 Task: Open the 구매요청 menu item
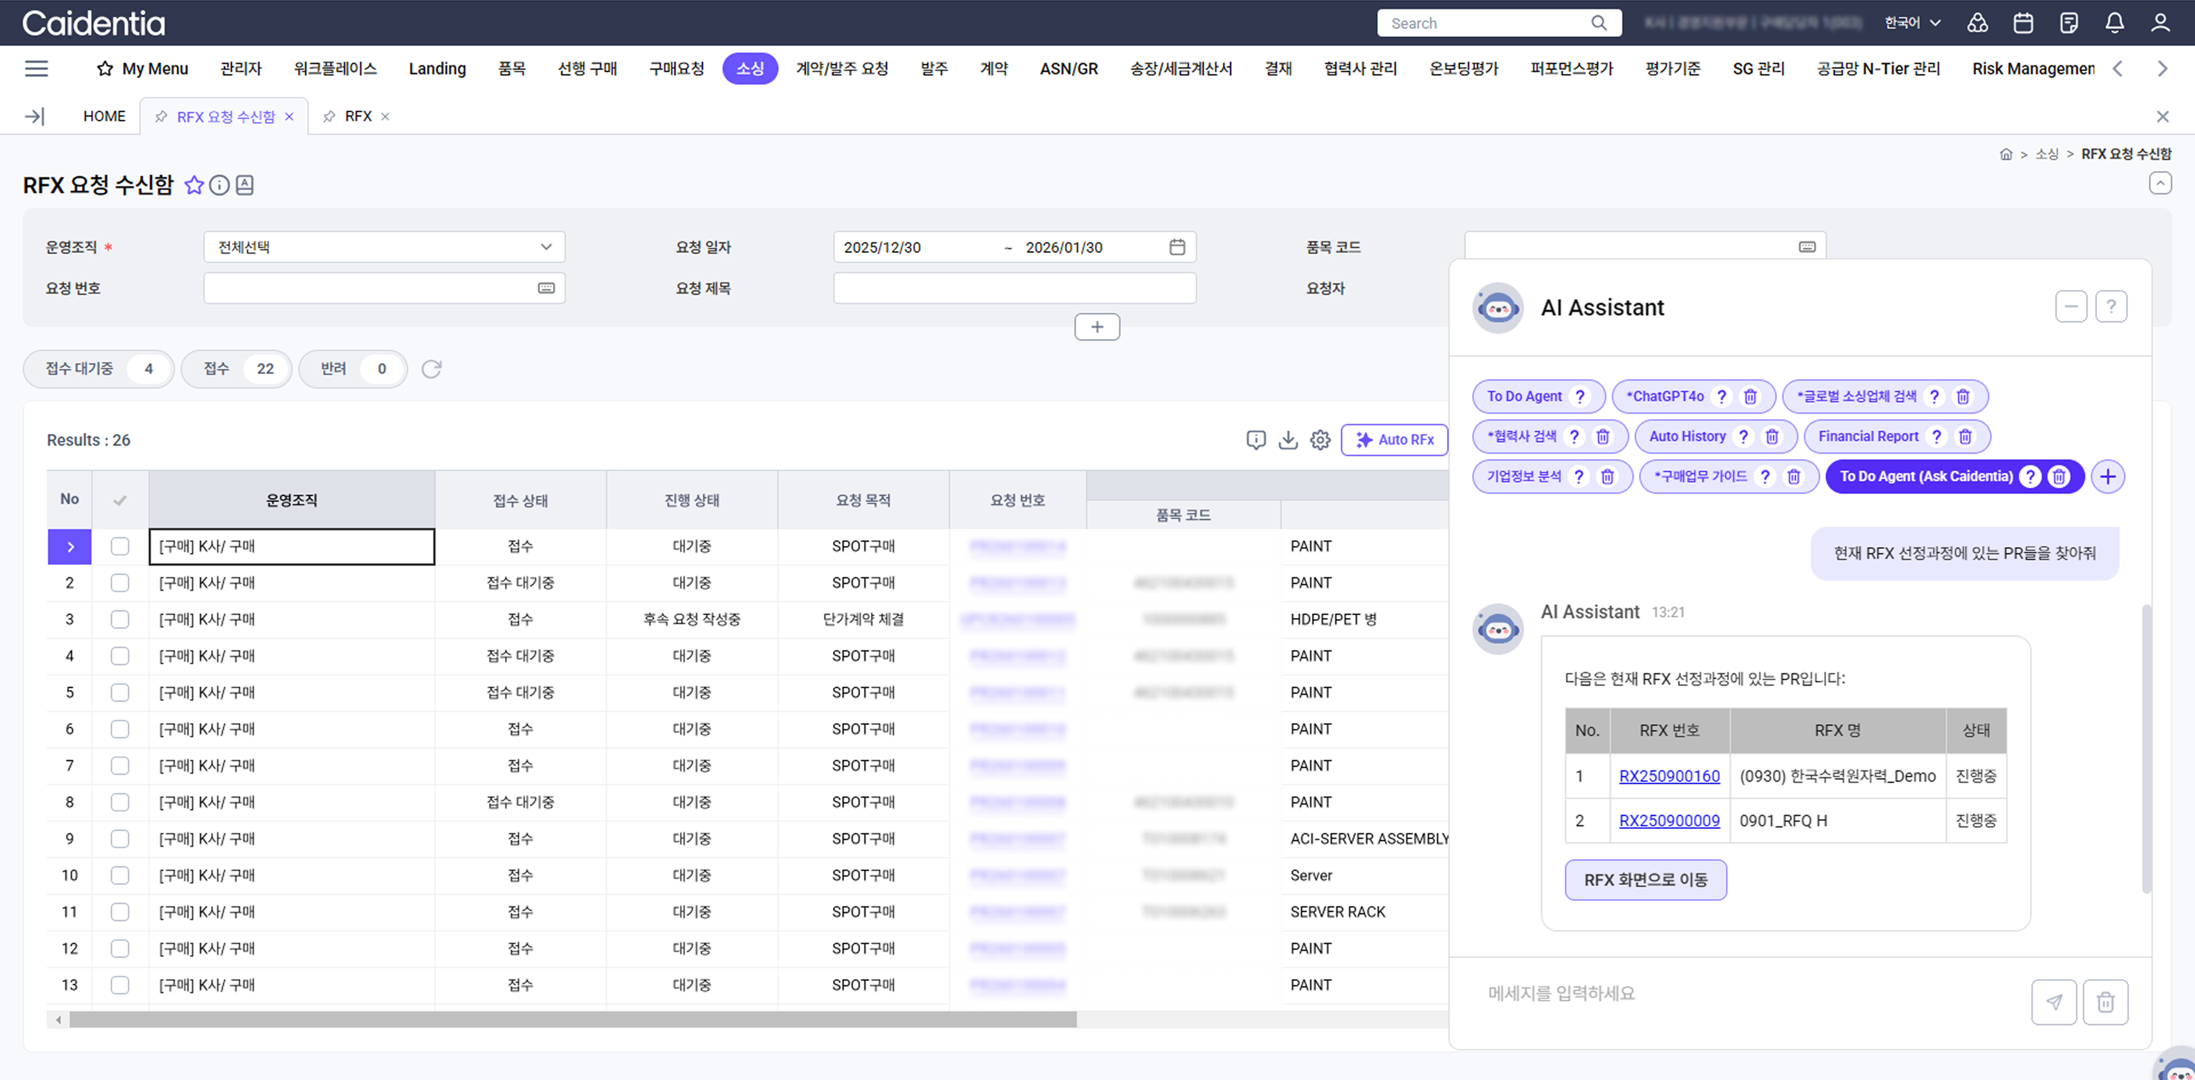pyautogui.click(x=677, y=68)
